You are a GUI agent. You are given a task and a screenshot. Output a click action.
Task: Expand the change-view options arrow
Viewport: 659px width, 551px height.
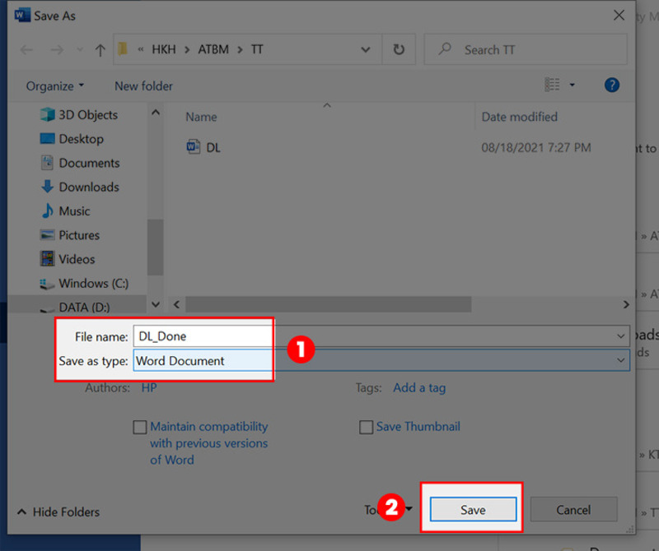(x=572, y=85)
